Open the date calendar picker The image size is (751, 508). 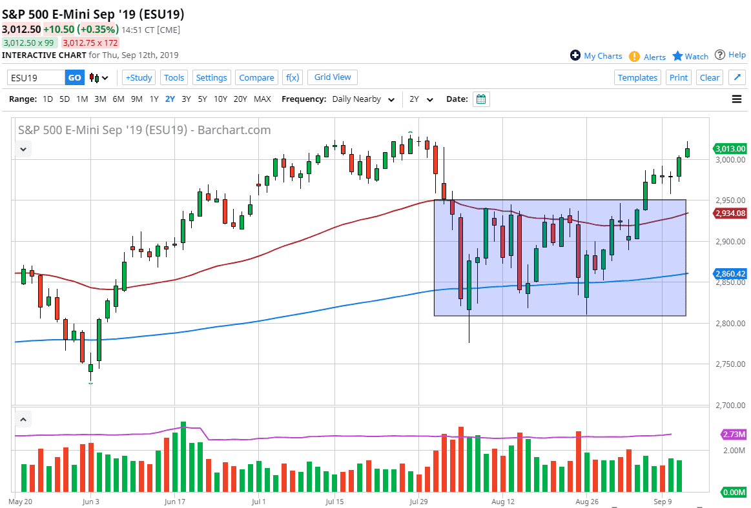click(x=481, y=99)
